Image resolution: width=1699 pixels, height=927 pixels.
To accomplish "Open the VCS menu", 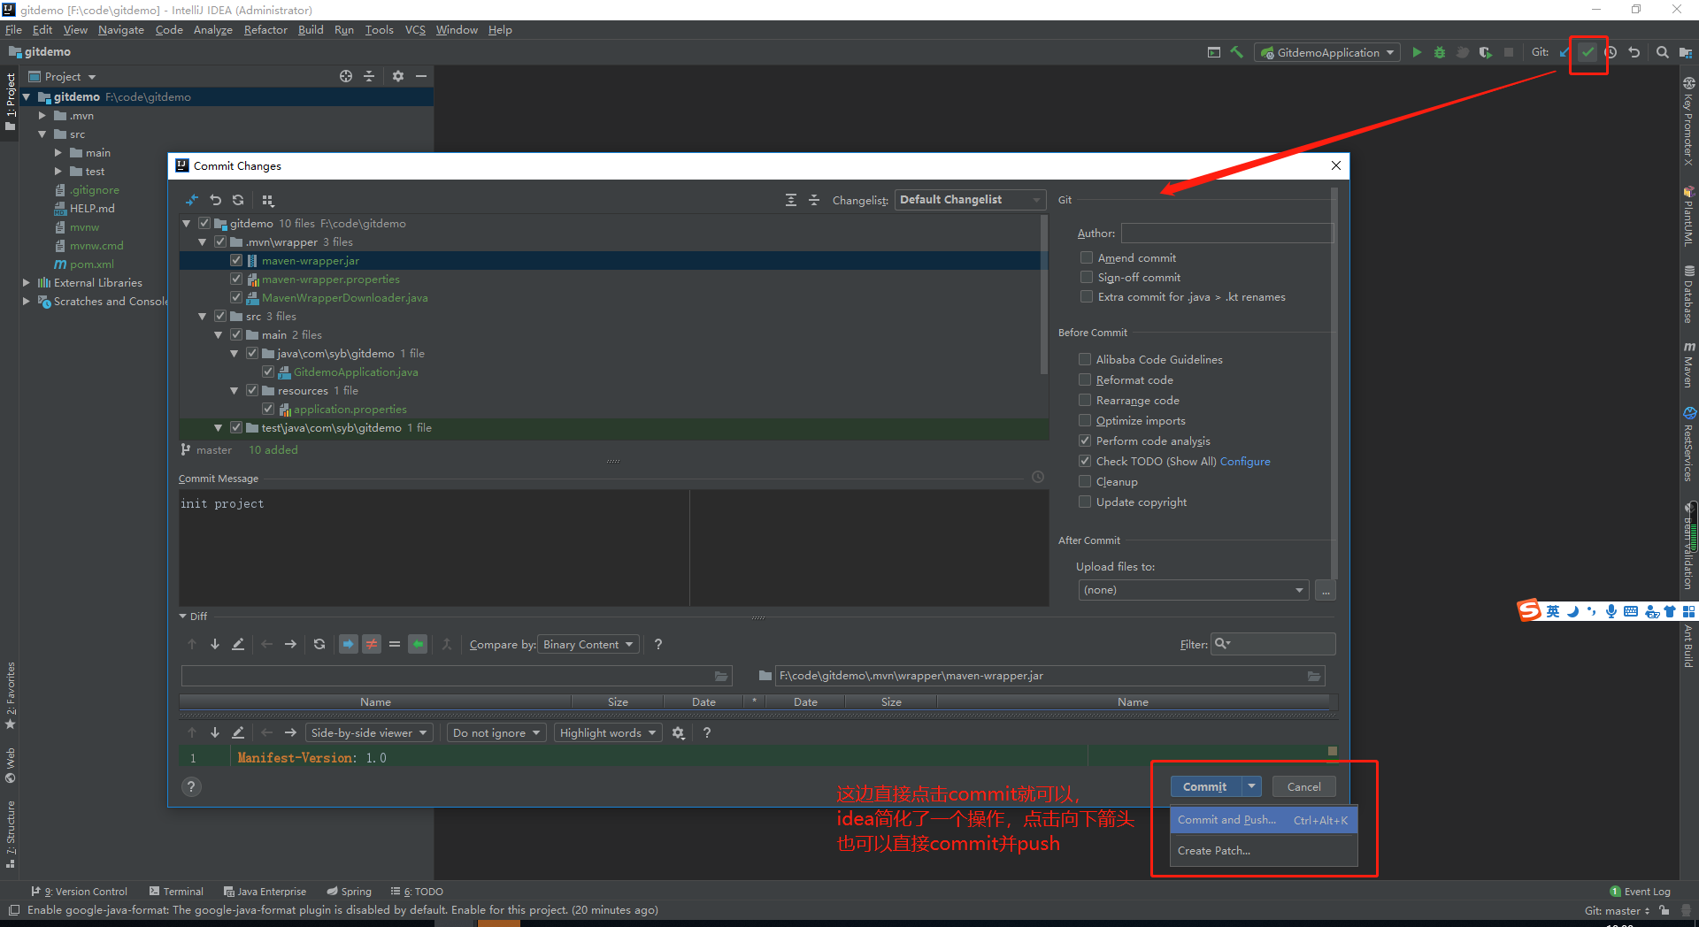I will (415, 29).
